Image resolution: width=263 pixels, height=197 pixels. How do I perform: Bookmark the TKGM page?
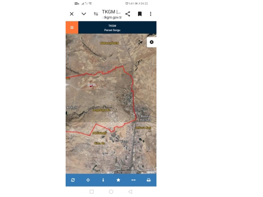[x=140, y=14]
